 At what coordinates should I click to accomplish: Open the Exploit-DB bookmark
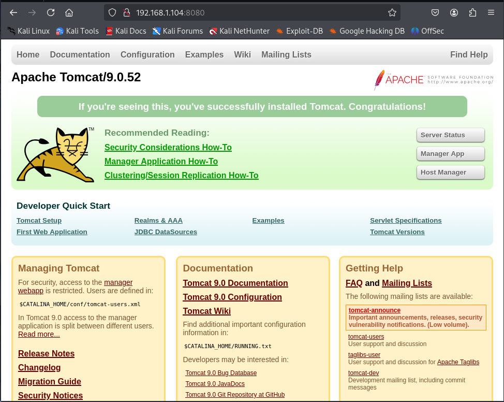pos(299,31)
